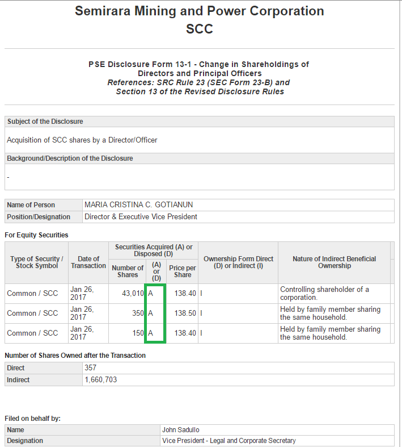Click the Vice President - Legal and Corporate Secretary designation

tap(228, 441)
